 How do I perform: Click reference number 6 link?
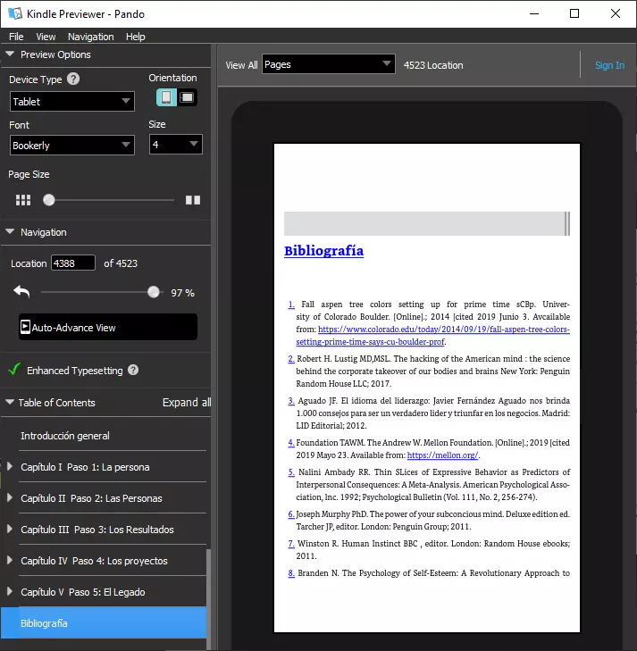291,514
